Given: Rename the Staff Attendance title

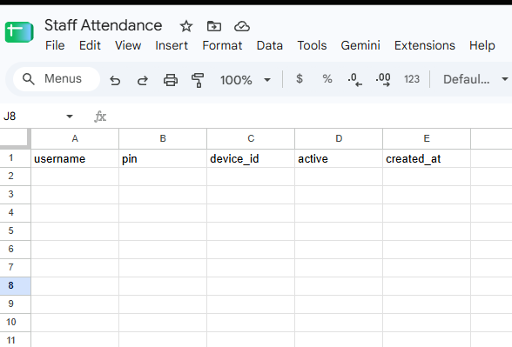Looking at the screenshot, I should coord(103,25).
